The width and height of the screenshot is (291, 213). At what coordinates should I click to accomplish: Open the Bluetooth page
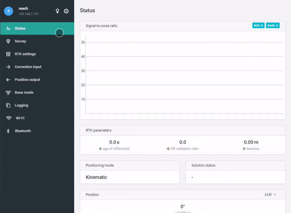click(x=37, y=131)
